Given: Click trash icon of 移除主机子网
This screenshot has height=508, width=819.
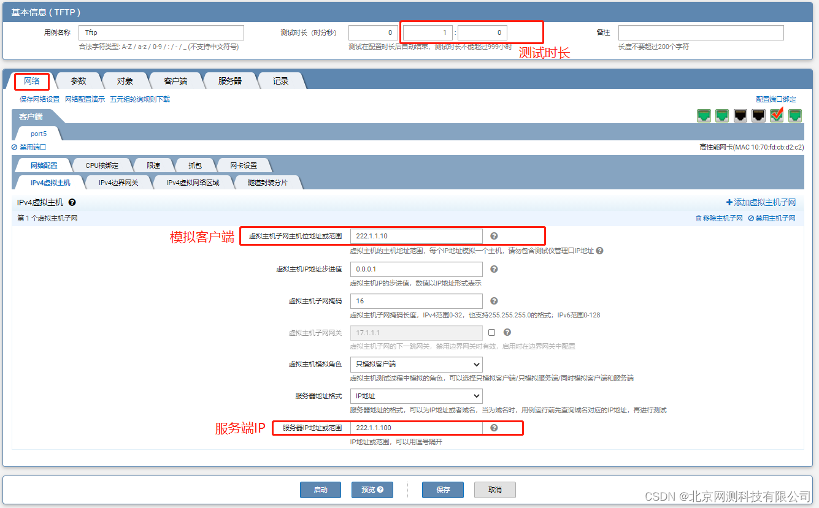Looking at the screenshot, I should coord(698,218).
